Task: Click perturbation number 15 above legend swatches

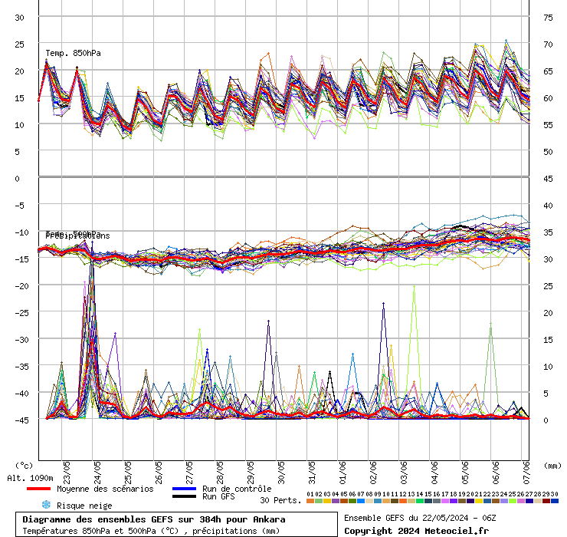Action: click(428, 494)
